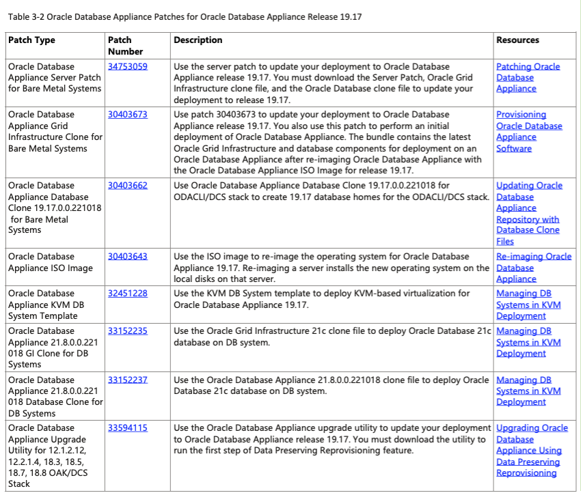Screen dimensions: 581x493
Task: Select 'Database Clone for DB Systems' patch type cell
Action: [x=55, y=396]
